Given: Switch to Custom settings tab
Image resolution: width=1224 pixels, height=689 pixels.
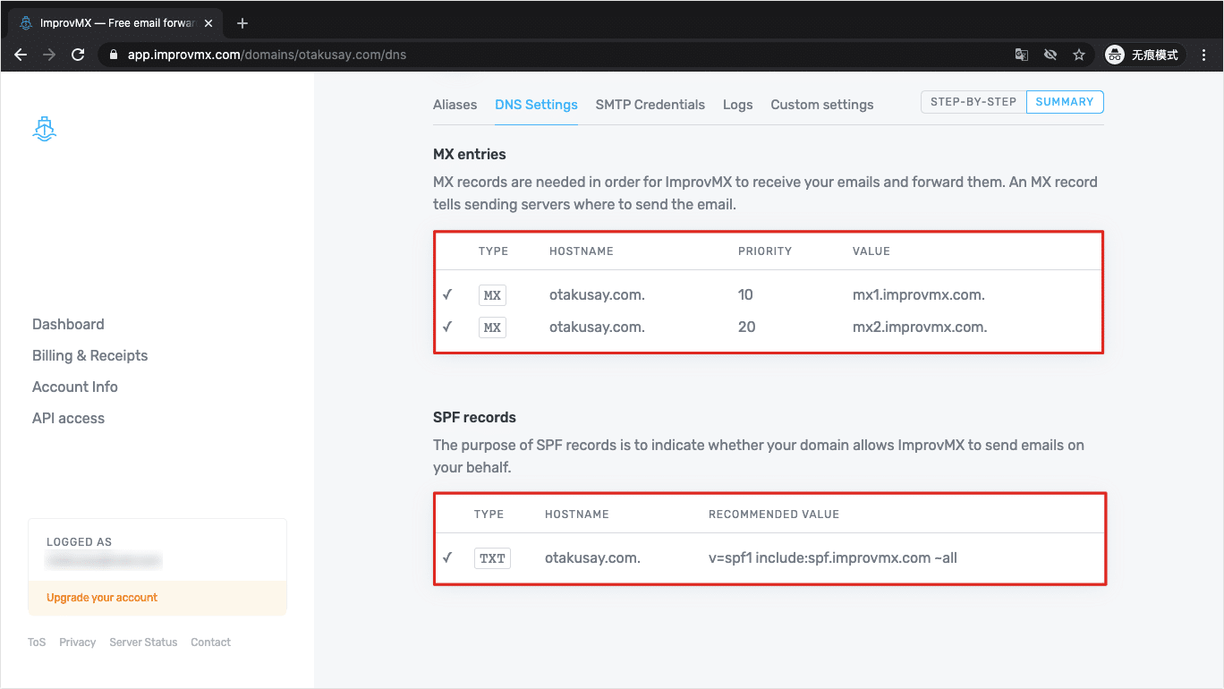Looking at the screenshot, I should tap(822, 105).
